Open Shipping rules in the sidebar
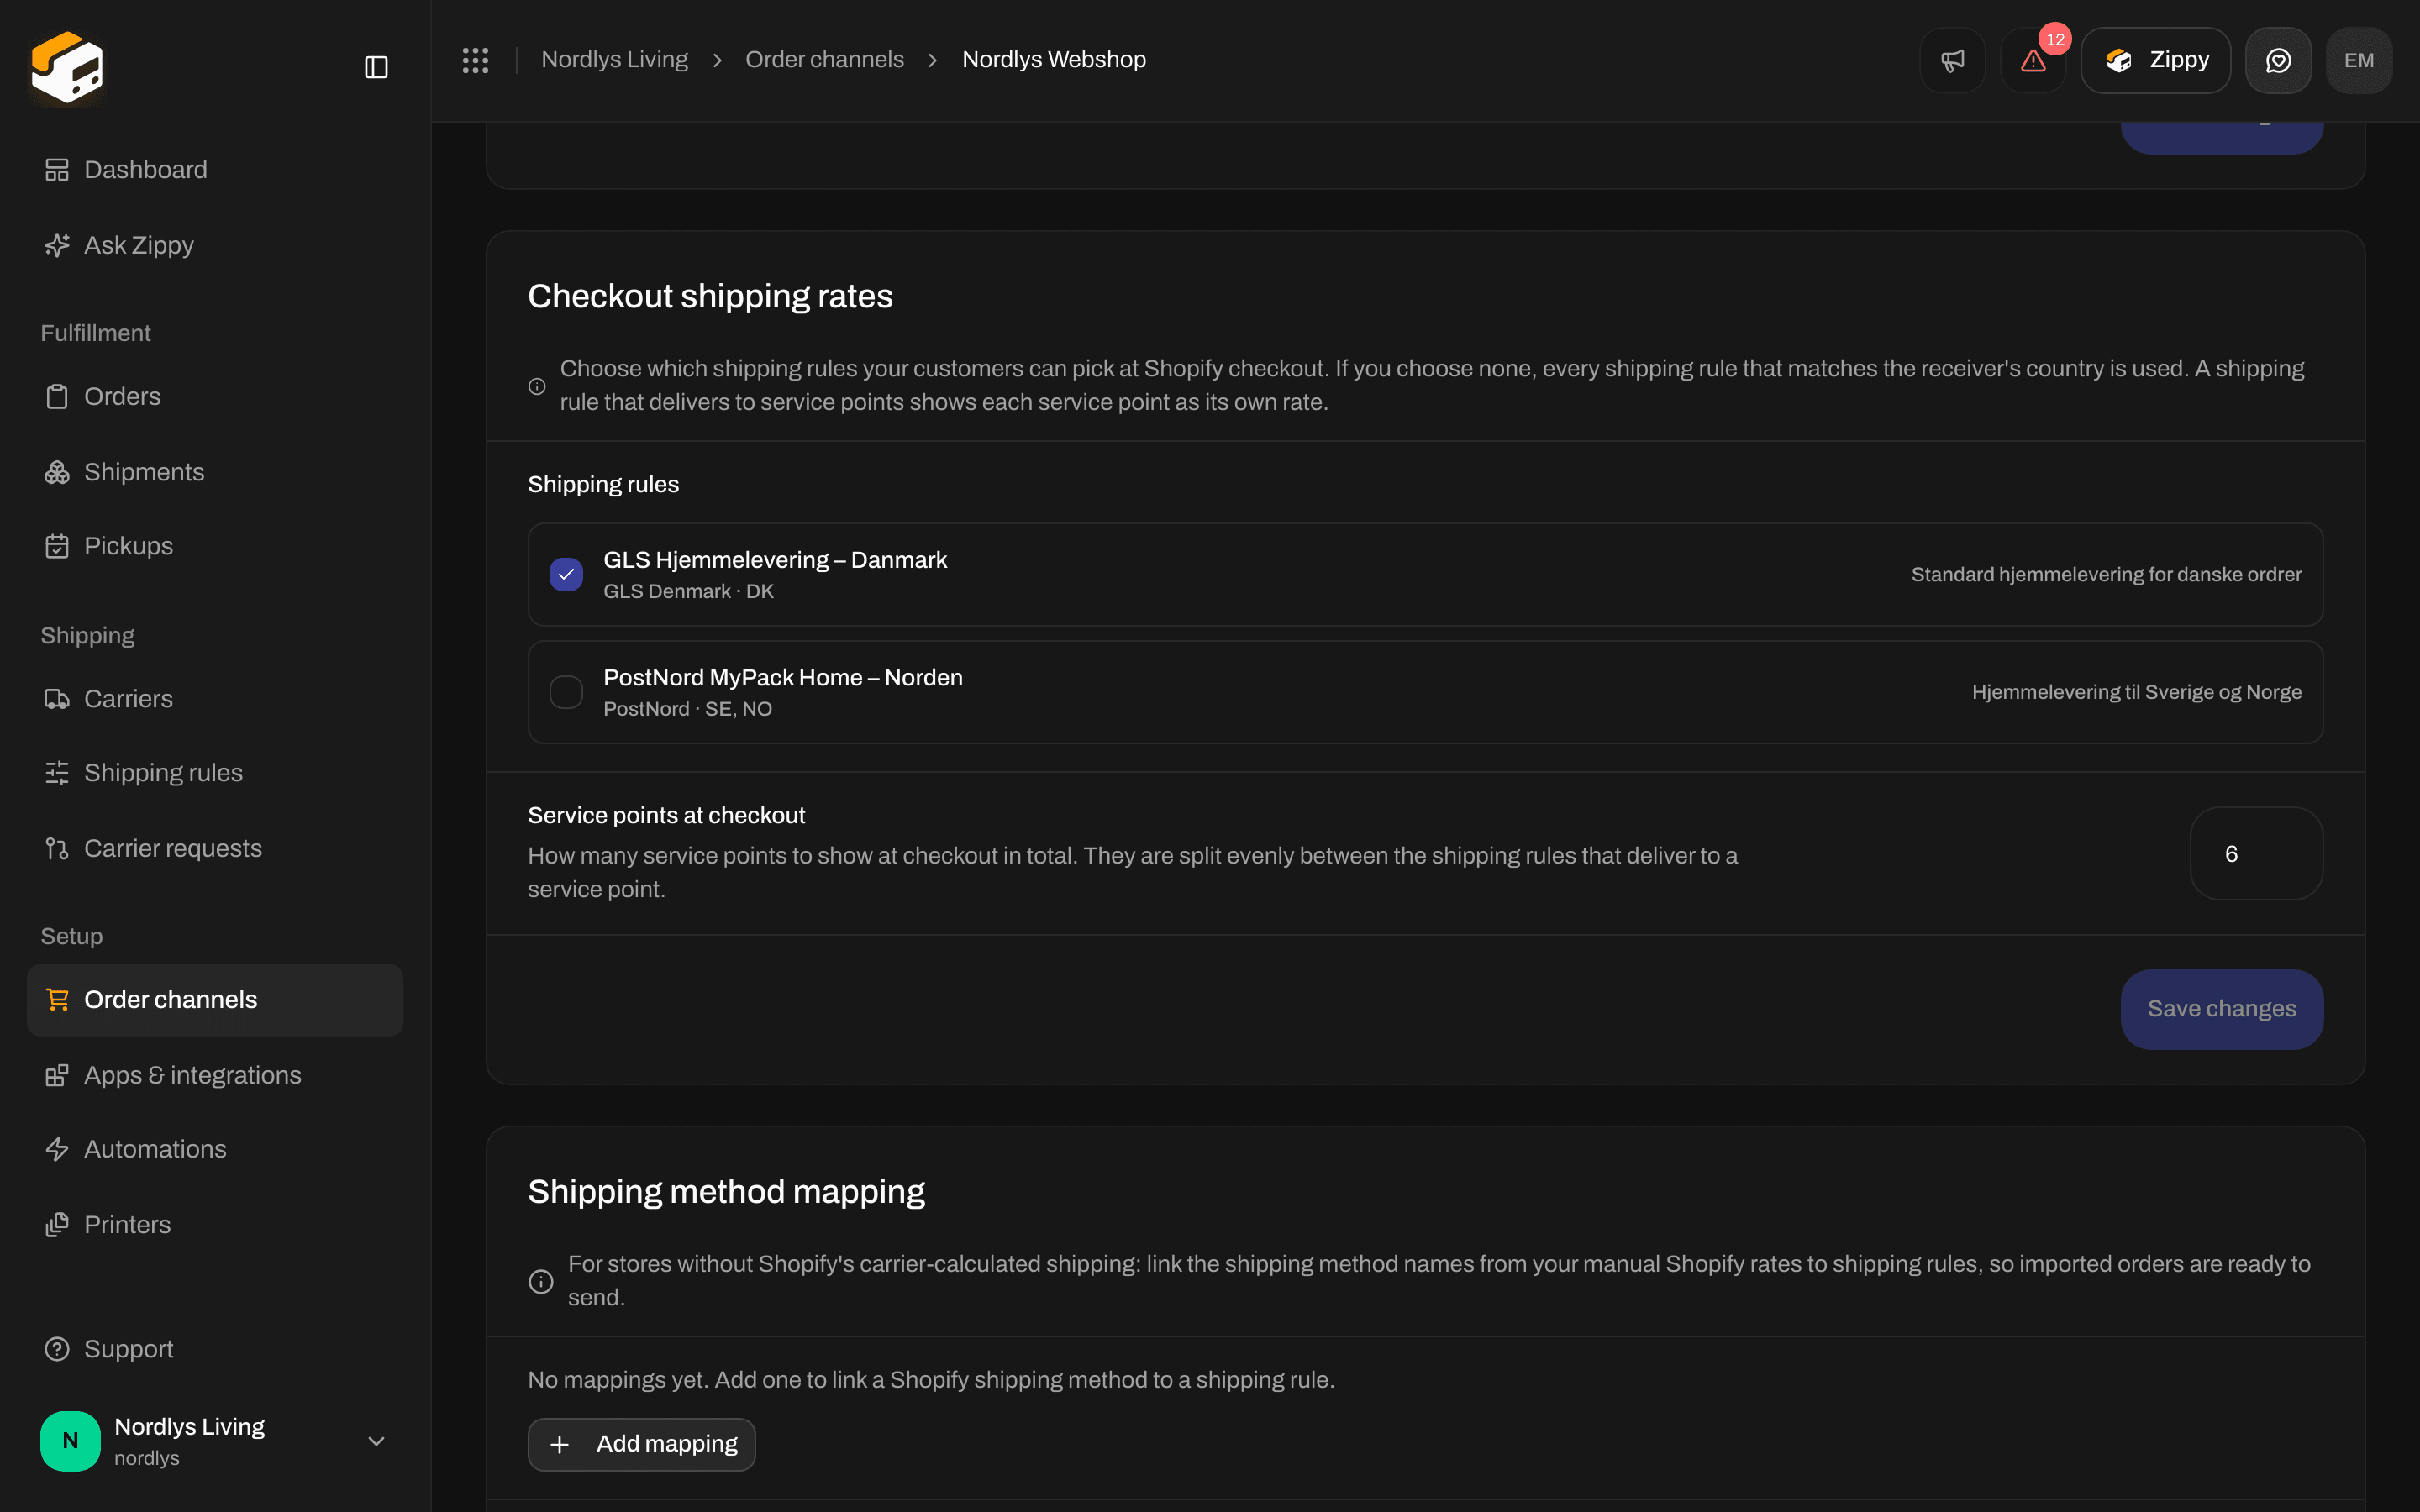This screenshot has width=2420, height=1512. pos(215,773)
